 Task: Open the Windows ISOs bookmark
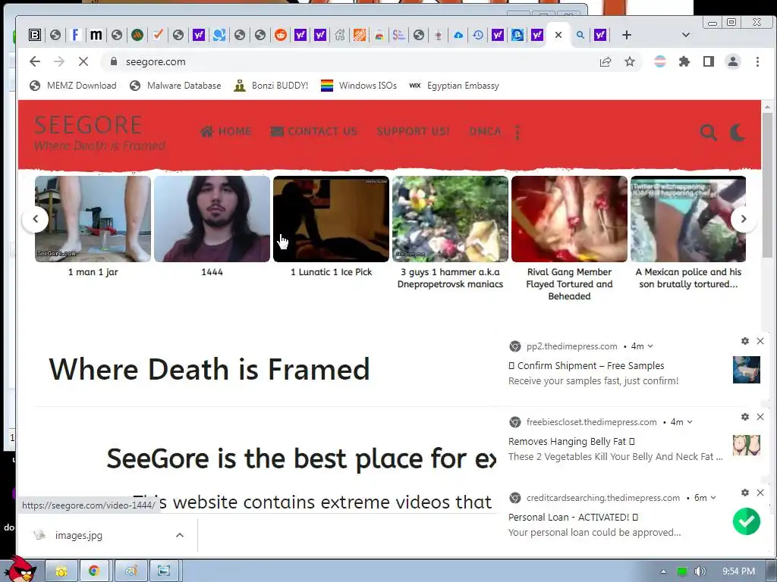pos(359,86)
